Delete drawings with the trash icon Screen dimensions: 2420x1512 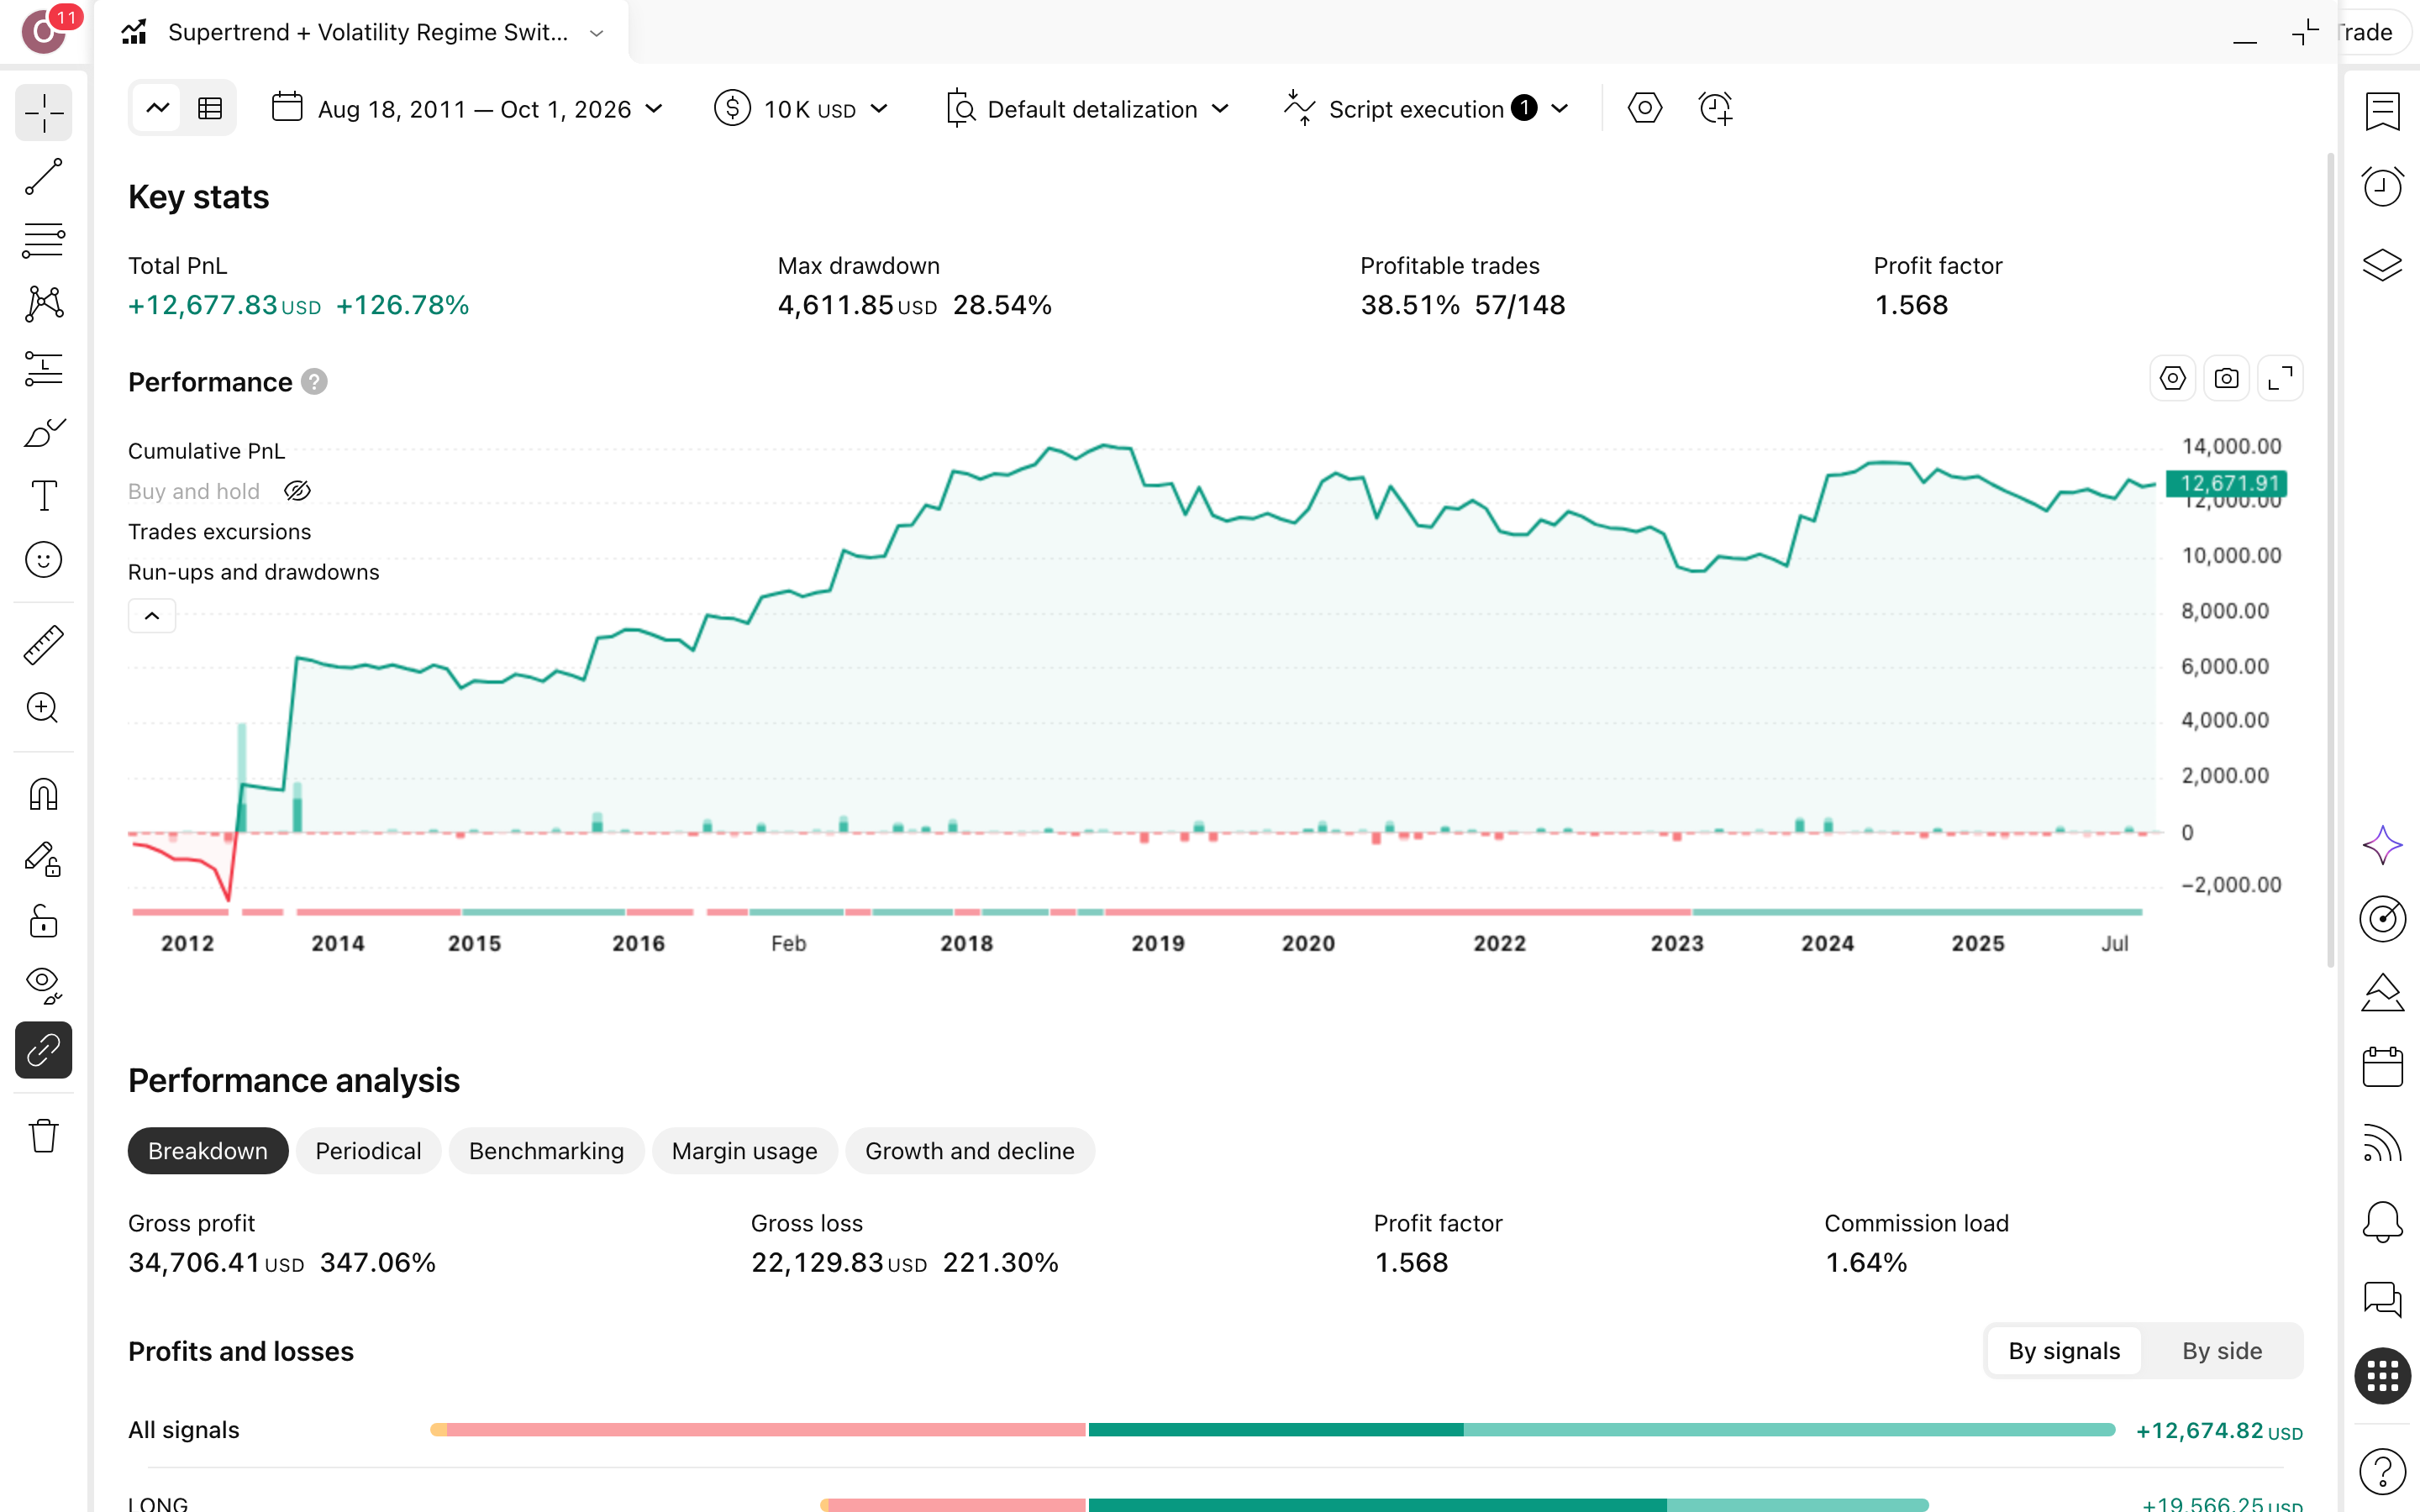click(43, 1136)
